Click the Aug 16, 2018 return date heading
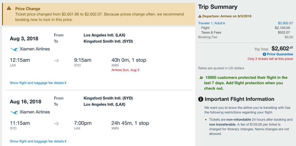 25,102
